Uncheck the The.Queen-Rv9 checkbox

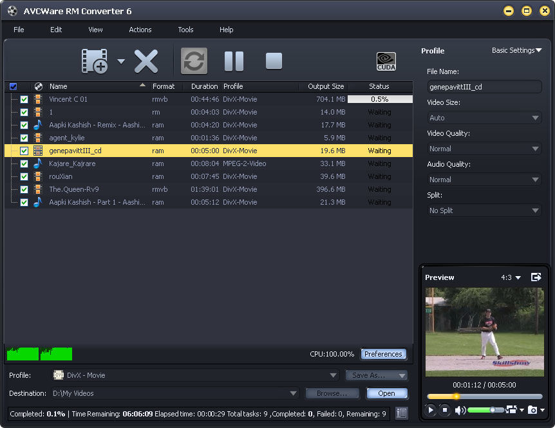point(24,189)
